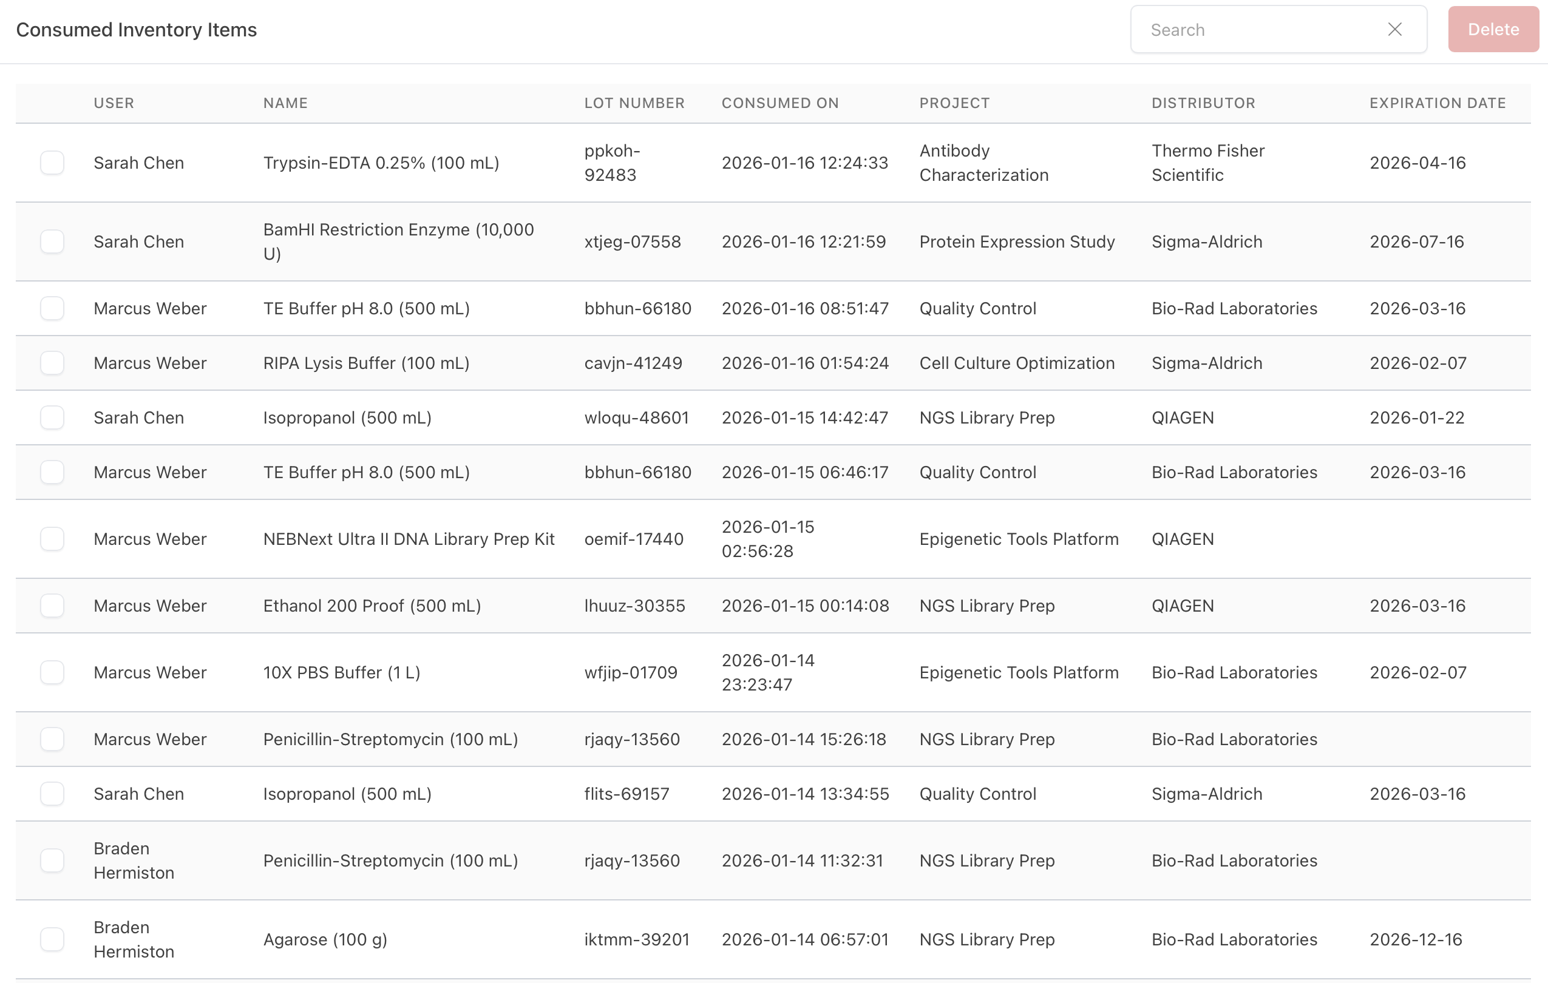Sort by the Distributor column header
The image size is (1548, 983).
pyautogui.click(x=1203, y=103)
